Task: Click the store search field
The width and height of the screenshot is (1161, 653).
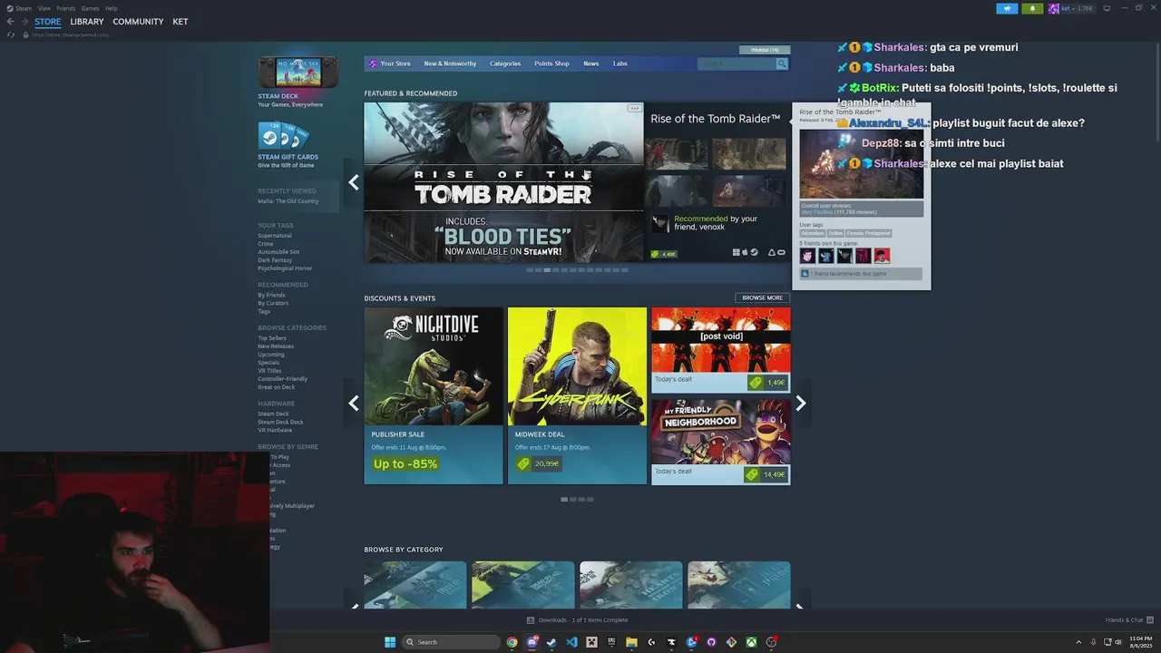Action: [x=737, y=63]
